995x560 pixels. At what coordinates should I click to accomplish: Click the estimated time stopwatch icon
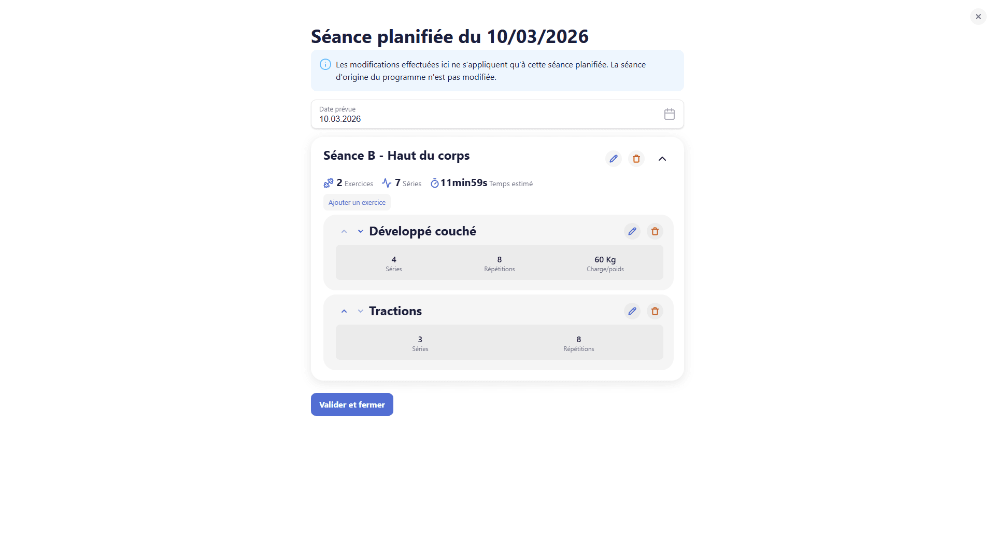434,183
